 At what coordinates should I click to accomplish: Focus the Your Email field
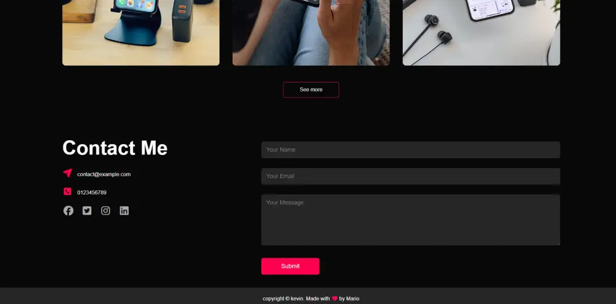pos(410,176)
